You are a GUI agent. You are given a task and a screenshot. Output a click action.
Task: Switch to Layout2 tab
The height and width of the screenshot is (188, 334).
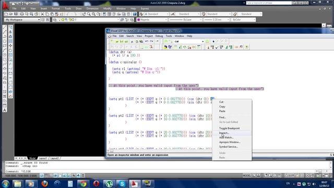pos(54,158)
